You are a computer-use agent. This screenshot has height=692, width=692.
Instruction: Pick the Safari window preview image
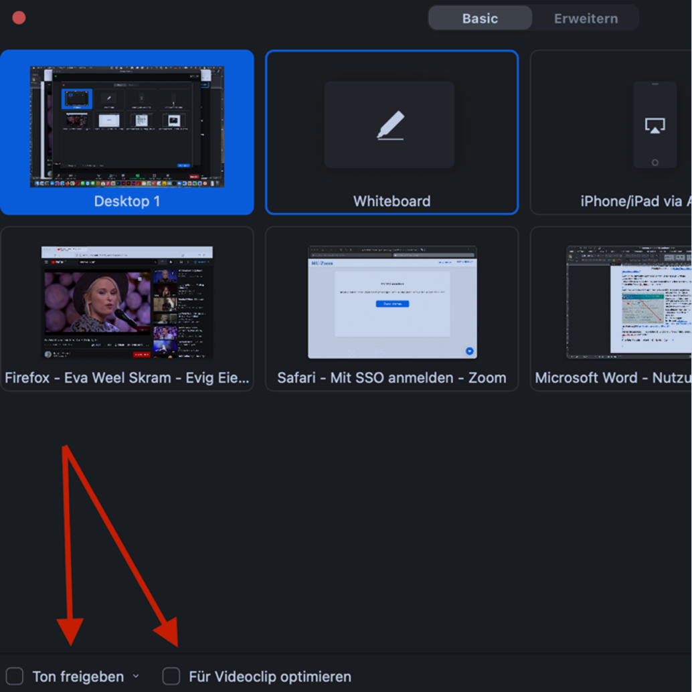click(x=392, y=302)
